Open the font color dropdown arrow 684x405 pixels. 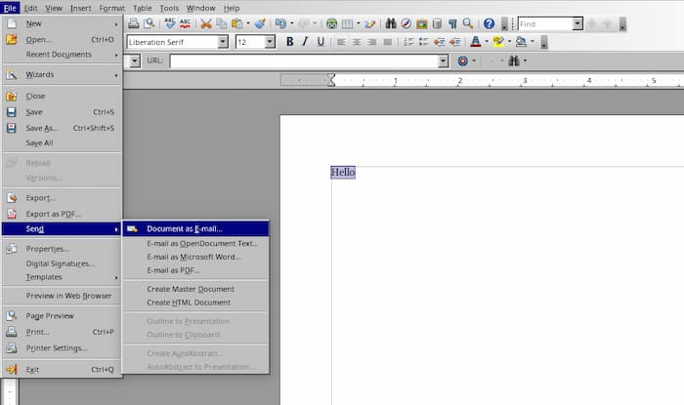click(486, 42)
